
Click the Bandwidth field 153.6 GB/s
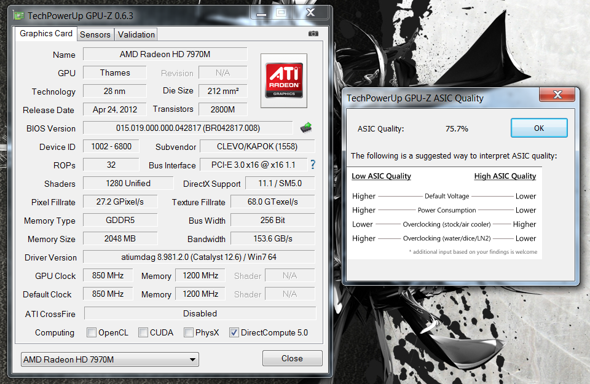(x=273, y=238)
